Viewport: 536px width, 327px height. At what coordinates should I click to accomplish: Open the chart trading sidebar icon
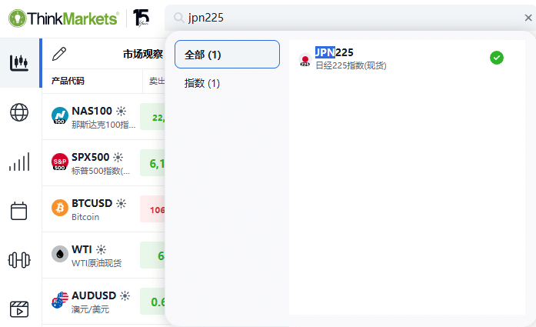tap(19, 63)
